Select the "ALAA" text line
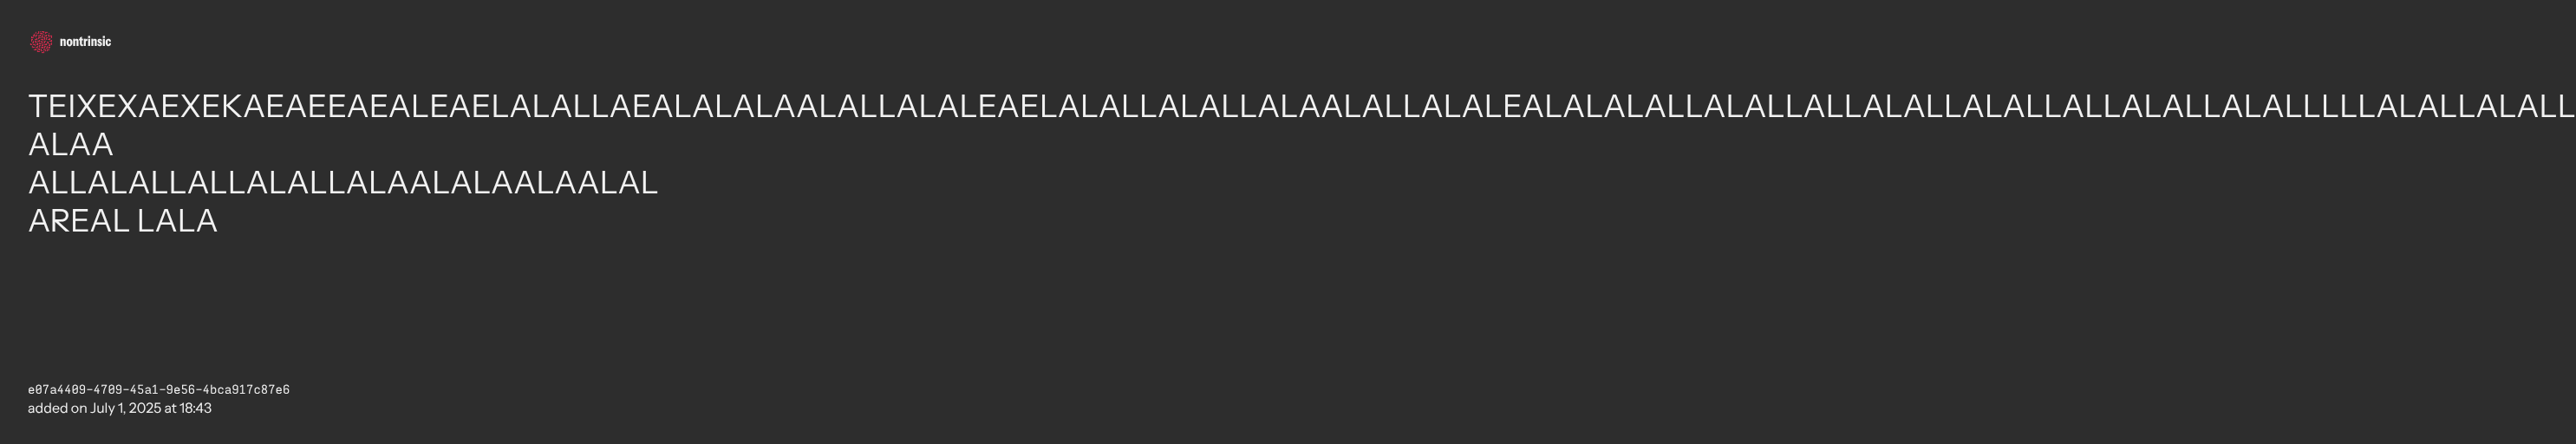Image resolution: width=2576 pixels, height=444 pixels. (x=70, y=145)
